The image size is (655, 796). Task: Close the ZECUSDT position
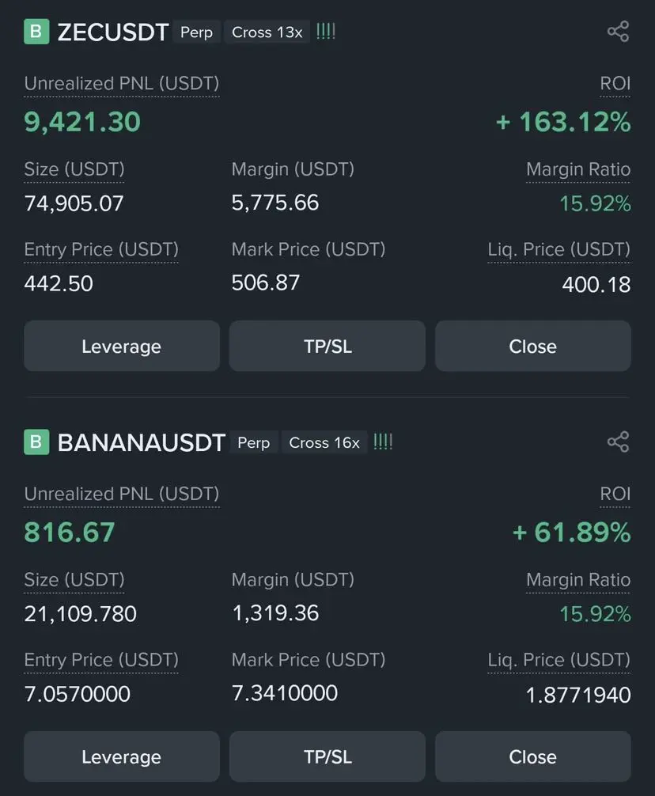(x=533, y=346)
